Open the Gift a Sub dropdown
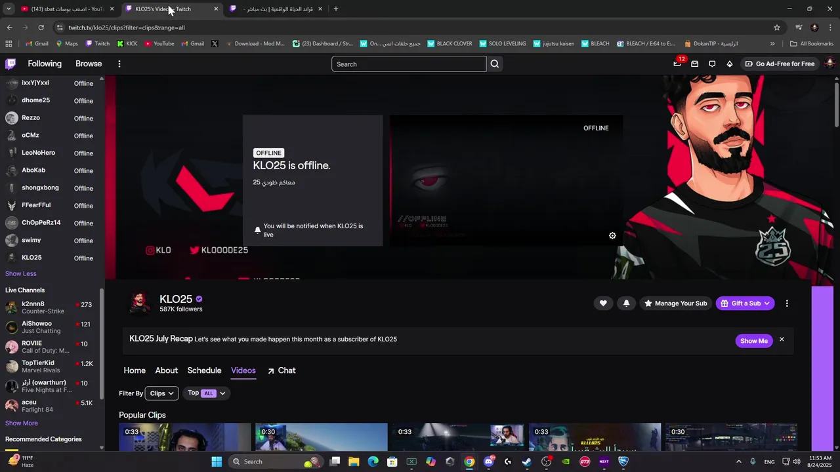Viewport: 840px width, 472px height. [x=745, y=303]
